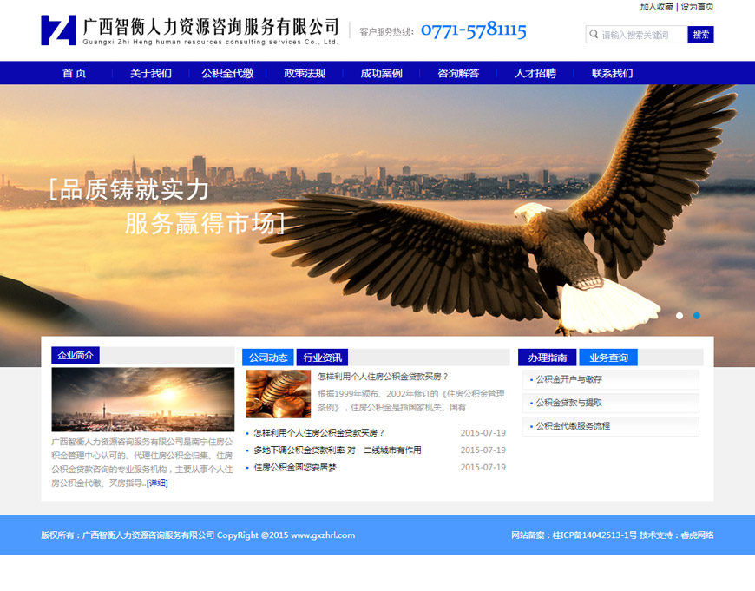Select the first carousel dot indicator

click(x=679, y=316)
